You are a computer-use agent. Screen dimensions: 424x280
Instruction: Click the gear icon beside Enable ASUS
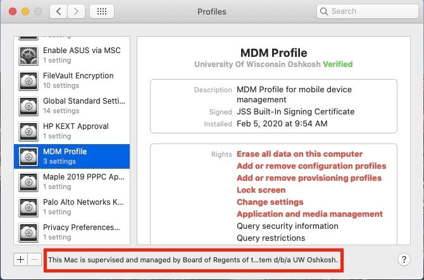point(28,56)
